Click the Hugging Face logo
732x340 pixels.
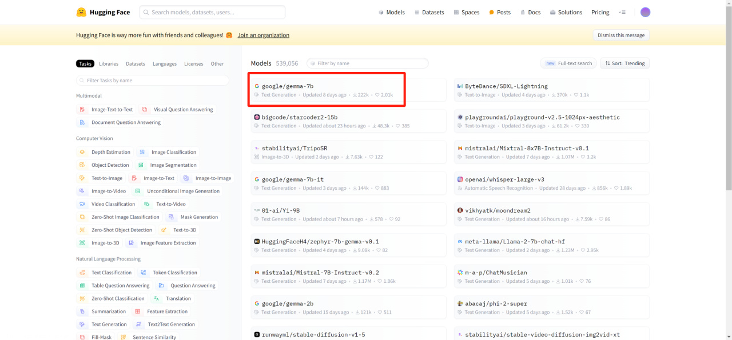click(103, 12)
